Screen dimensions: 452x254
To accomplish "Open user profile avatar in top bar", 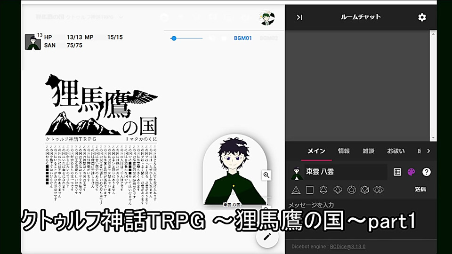I will coord(266,18).
